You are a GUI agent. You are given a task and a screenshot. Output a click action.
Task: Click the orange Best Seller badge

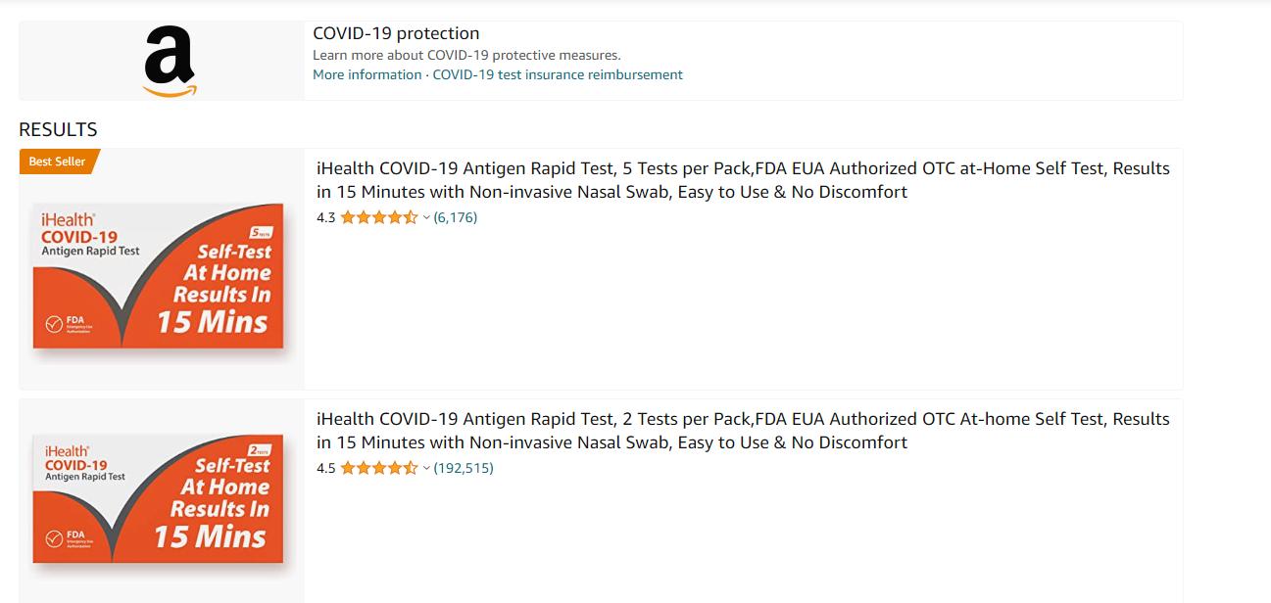pos(57,162)
